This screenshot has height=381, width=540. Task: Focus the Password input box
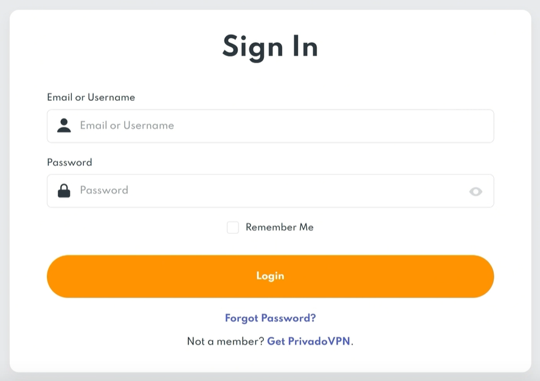(270, 191)
